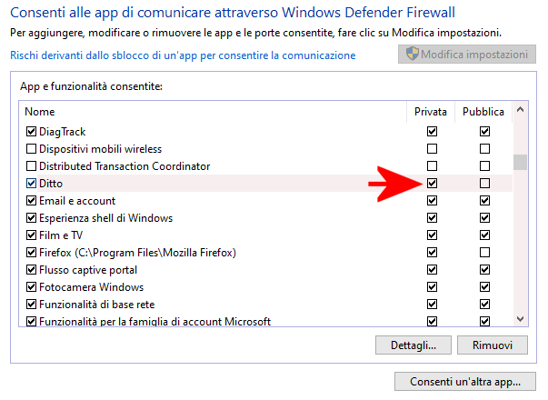This screenshot has width=548, height=400.
Task: Open Dettagli for the selected app
Action: [x=413, y=345]
